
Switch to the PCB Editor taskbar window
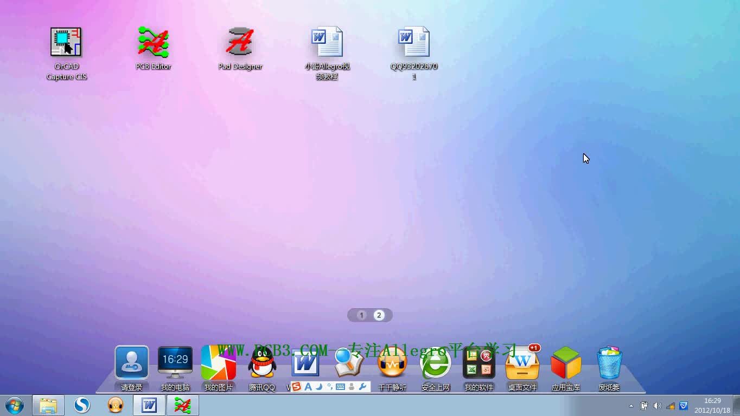pyautogui.click(x=183, y=405)
